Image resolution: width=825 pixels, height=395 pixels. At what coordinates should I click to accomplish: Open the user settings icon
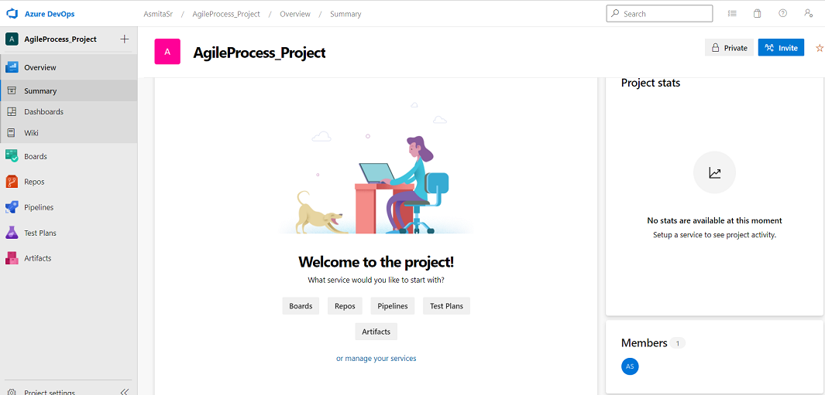808,14
